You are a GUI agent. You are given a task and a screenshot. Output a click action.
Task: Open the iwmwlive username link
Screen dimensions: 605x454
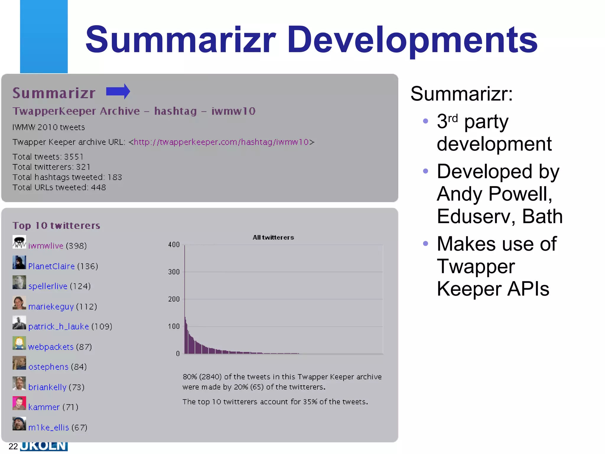click(x=46, y=246)
